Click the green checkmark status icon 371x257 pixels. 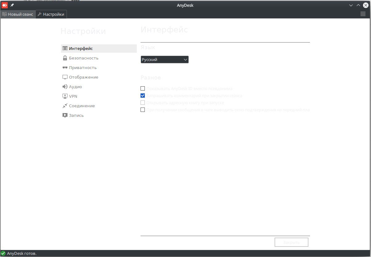tap(3, 254)
